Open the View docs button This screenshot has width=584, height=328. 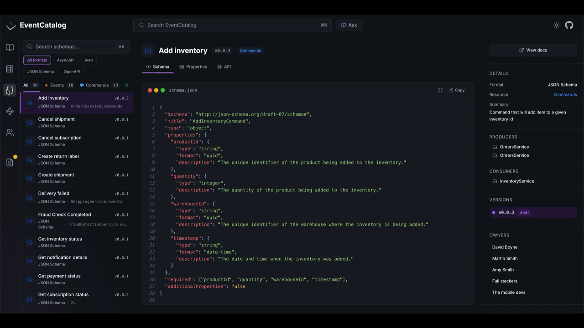[533, 50]
